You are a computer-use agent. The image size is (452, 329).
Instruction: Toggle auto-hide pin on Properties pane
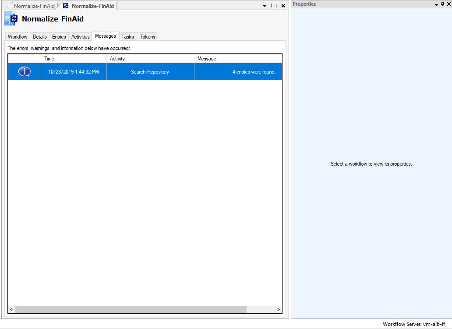(x=443, y=4)
